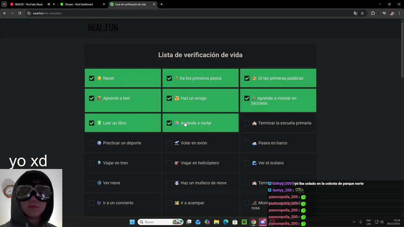This screenshot has width=404, height=227.
Task: Check the Ir a acampar box
Action: click(x=169, y=203)
